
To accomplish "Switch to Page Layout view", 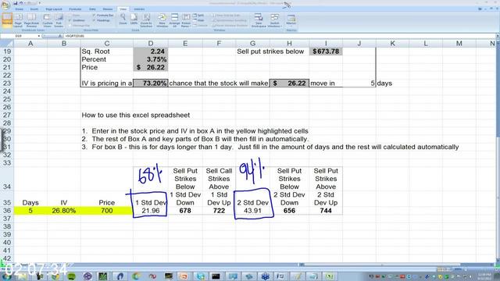I will (18, 20).
